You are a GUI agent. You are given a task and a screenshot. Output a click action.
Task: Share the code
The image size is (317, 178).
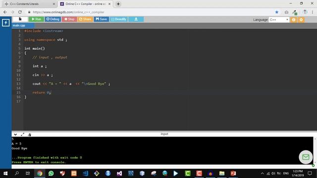[x=85, y=19]
